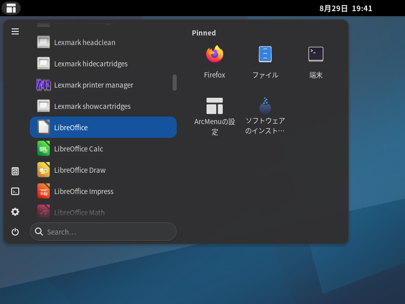Launch LibreOffice Draw
Image resolution: width=405 pixels, height=304 pixels.
pyautogui.click(x=103, y=170)
